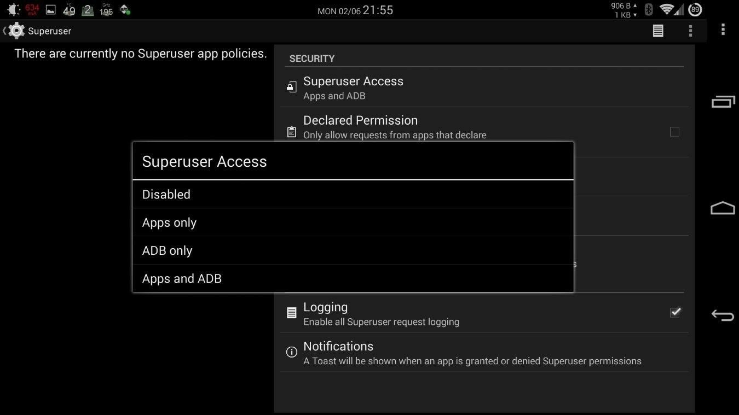
Task: Tap the Wi-Fi status icon
Action: (666, 9)
